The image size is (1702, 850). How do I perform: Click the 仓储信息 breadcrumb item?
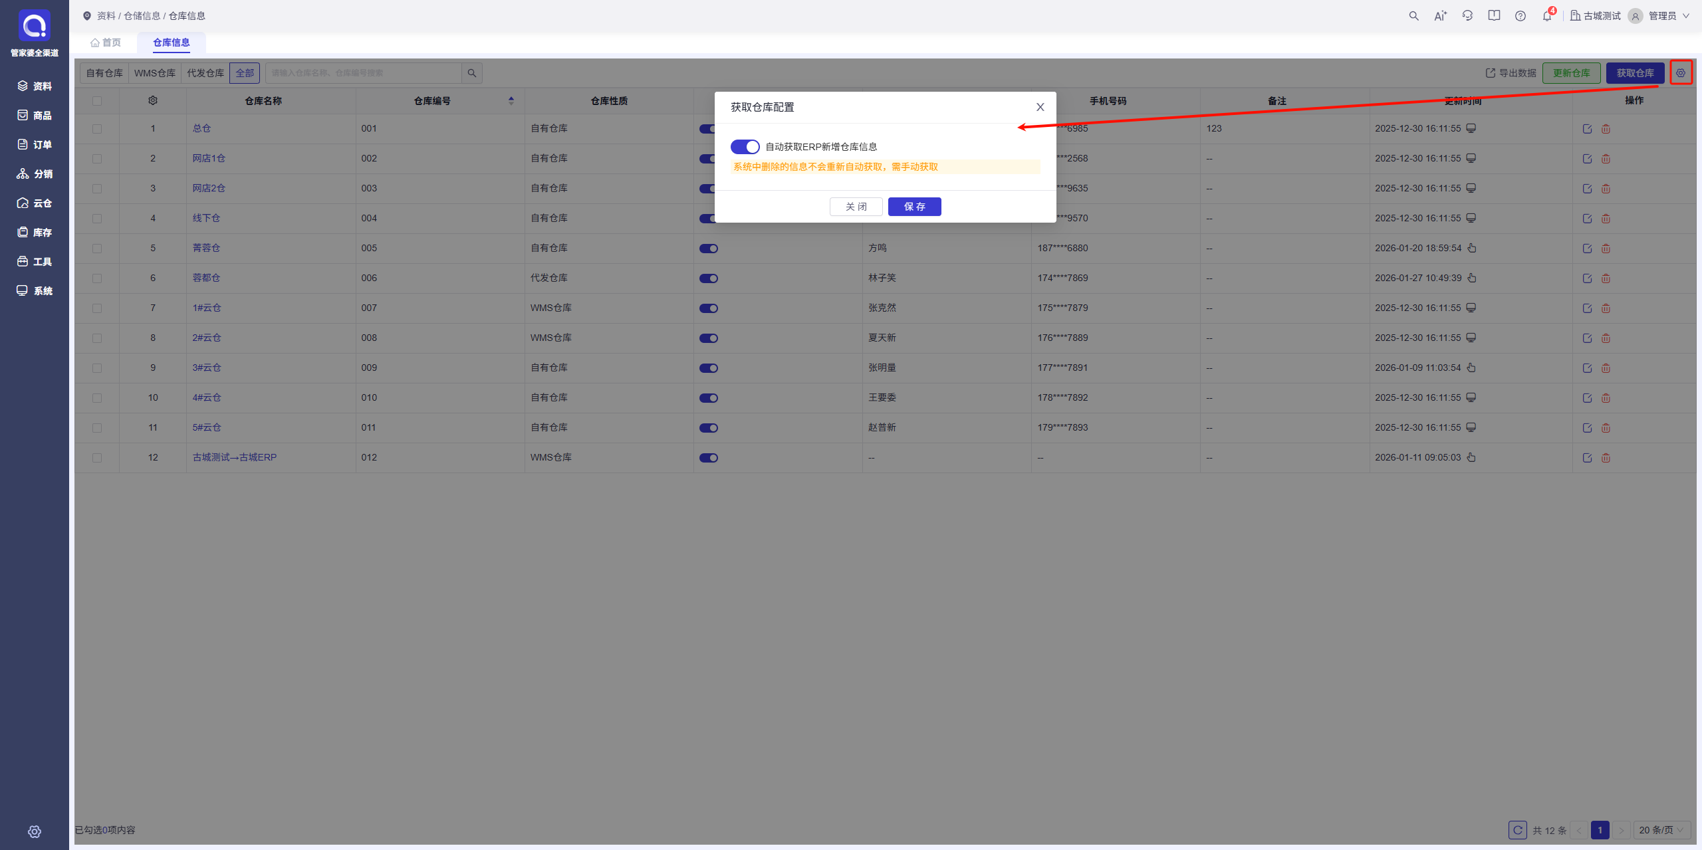142,16
